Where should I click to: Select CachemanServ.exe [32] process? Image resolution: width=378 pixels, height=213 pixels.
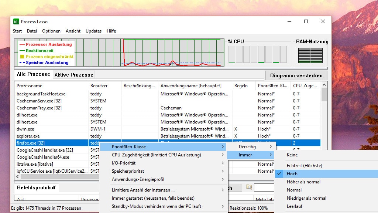pyautogui.click(x=168, y=101)
